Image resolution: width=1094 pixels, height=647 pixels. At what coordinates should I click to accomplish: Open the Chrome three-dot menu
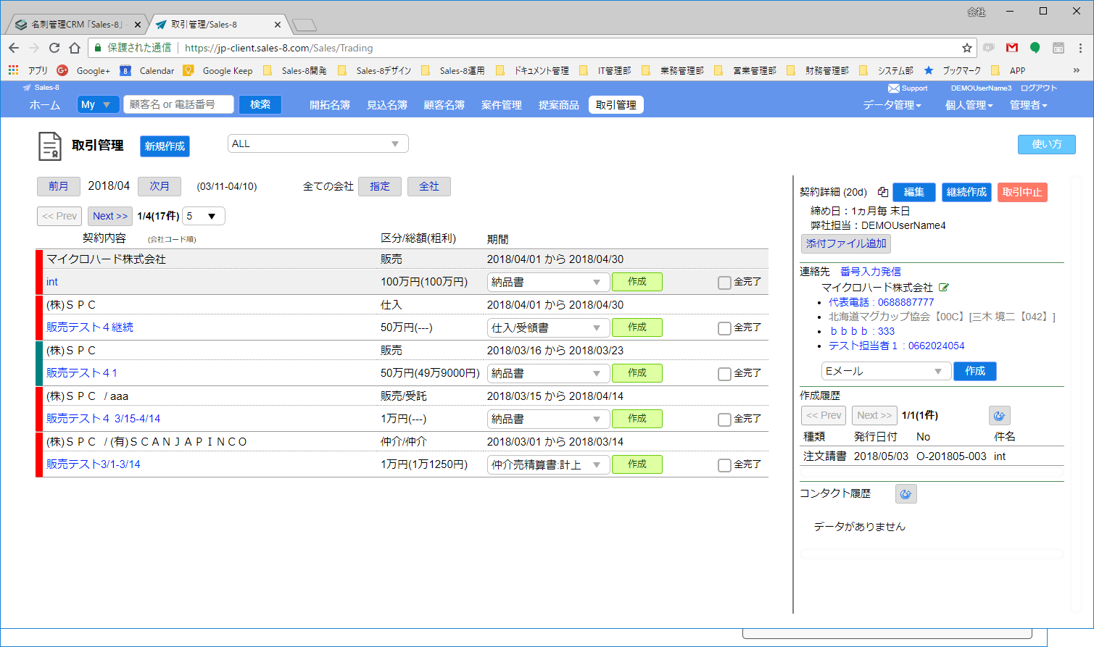[x=1080, y=48]
